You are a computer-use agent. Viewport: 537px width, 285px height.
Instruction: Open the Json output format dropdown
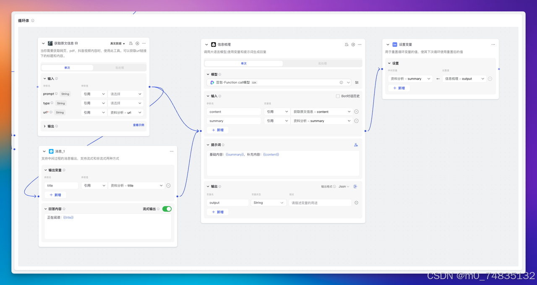click(x=344, y=187)
